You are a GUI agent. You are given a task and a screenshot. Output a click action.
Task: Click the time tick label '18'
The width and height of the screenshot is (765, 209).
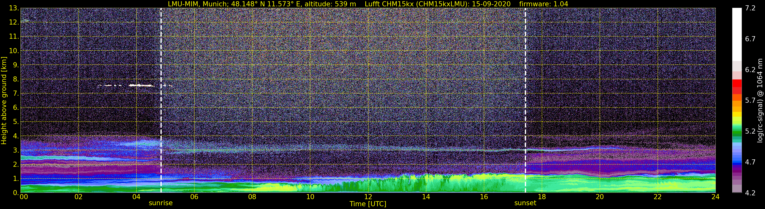pos(542,197)
